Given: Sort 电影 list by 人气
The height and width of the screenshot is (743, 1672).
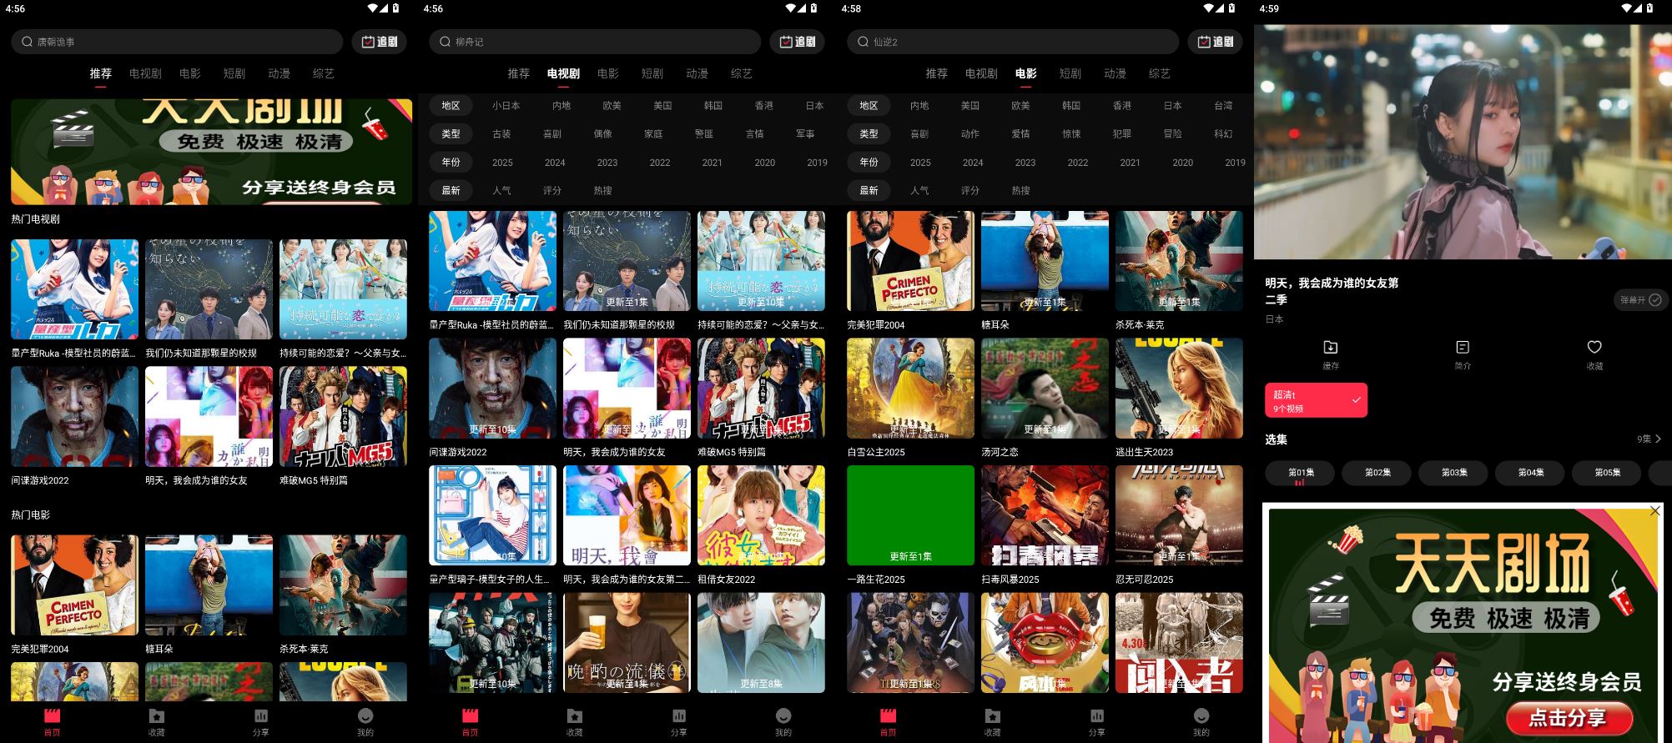Looking at the screenshot, I should pyautogui.click(x=919, y=191).
